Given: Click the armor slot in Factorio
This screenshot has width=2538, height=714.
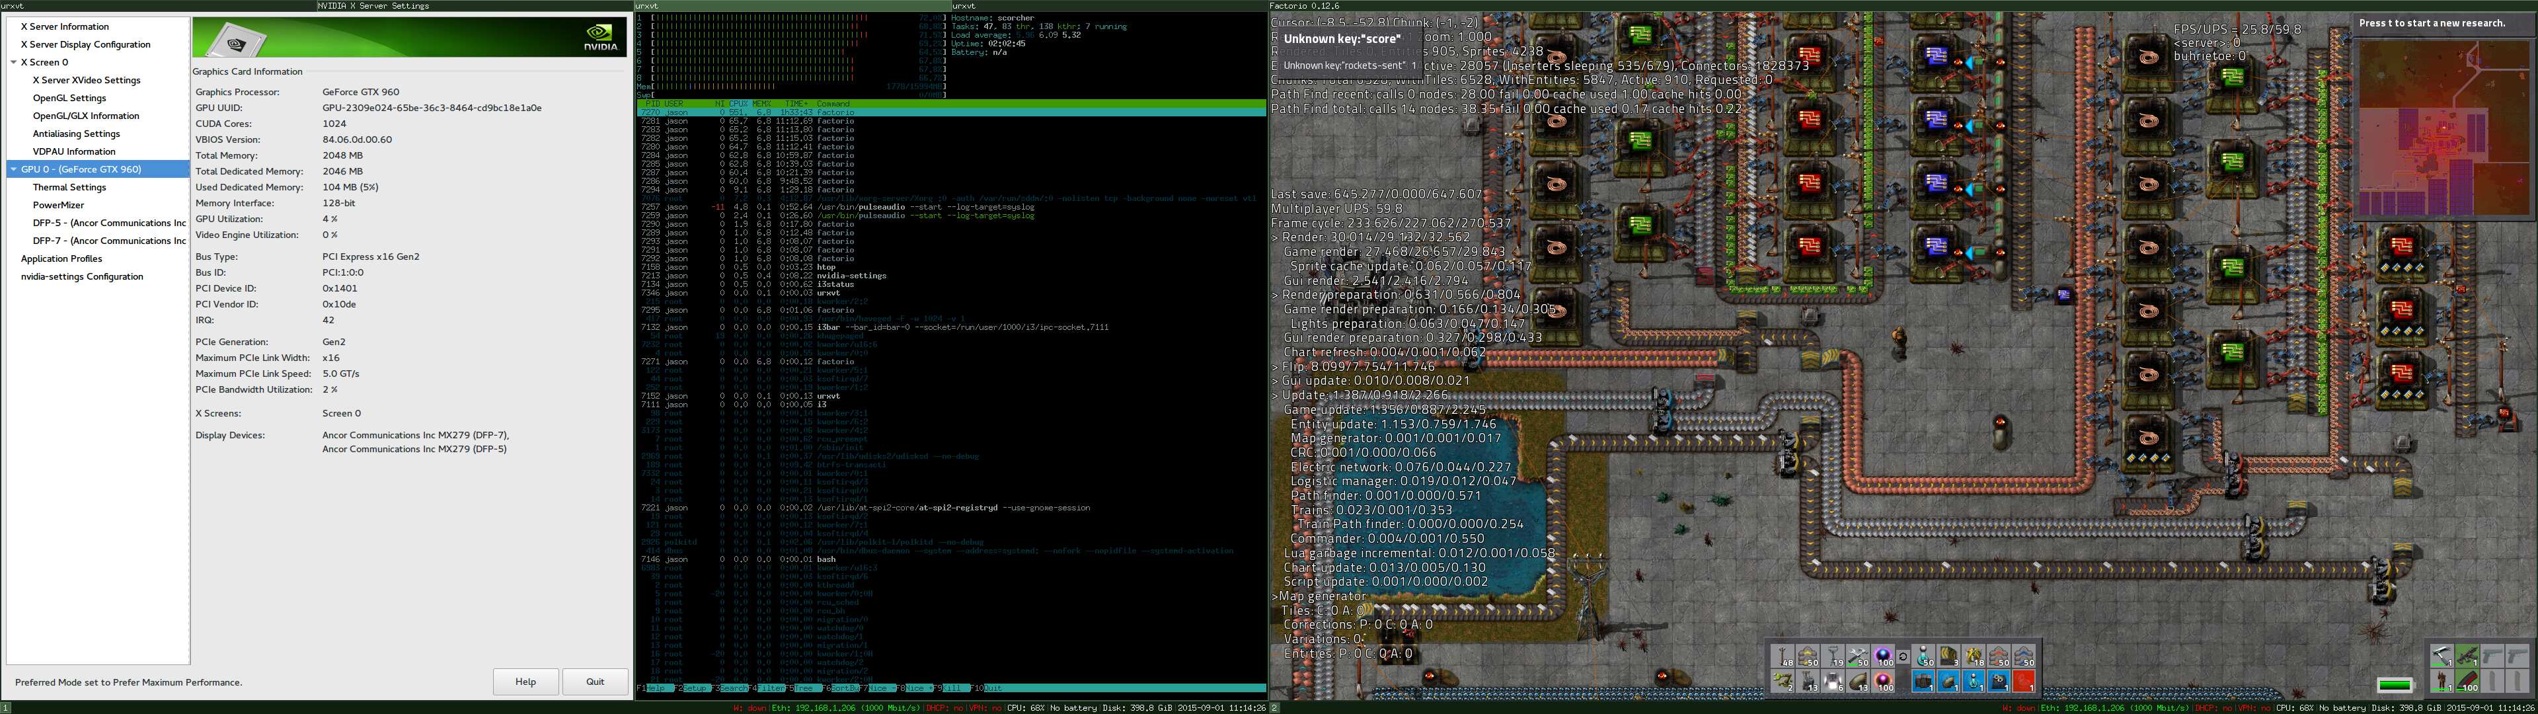Looking at the screenshot, I should click(x=2442, y=682).
